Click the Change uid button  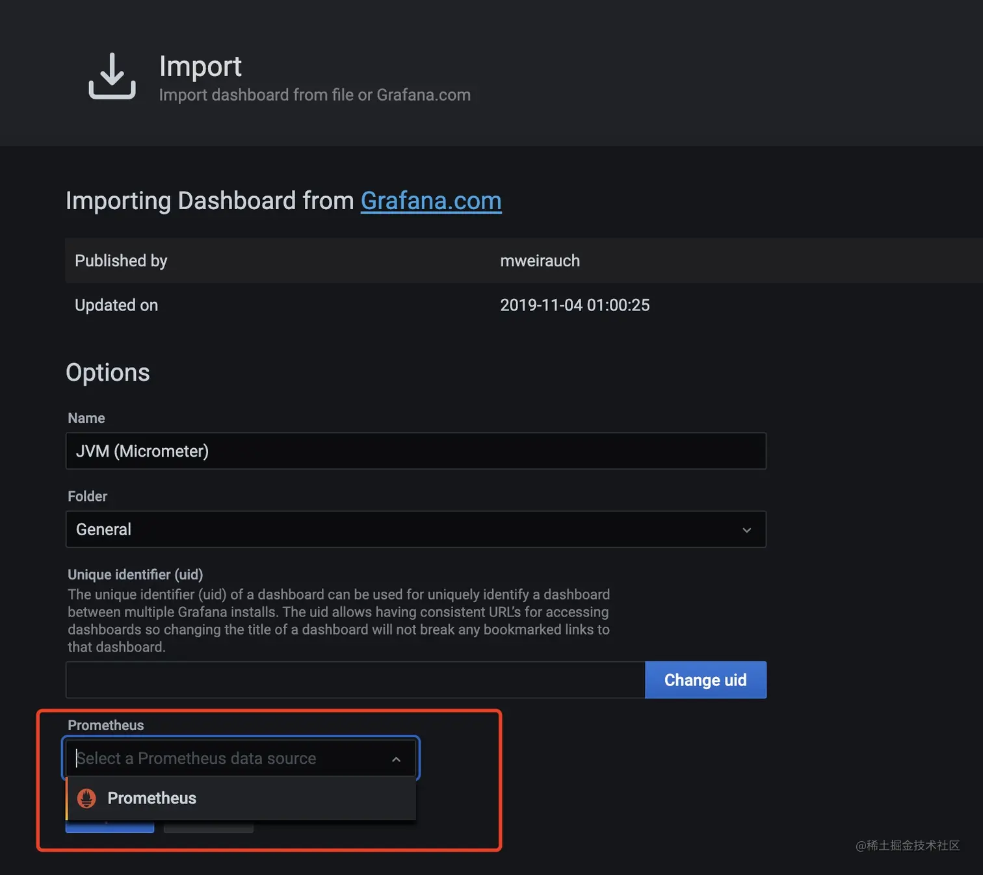(705, 680)
